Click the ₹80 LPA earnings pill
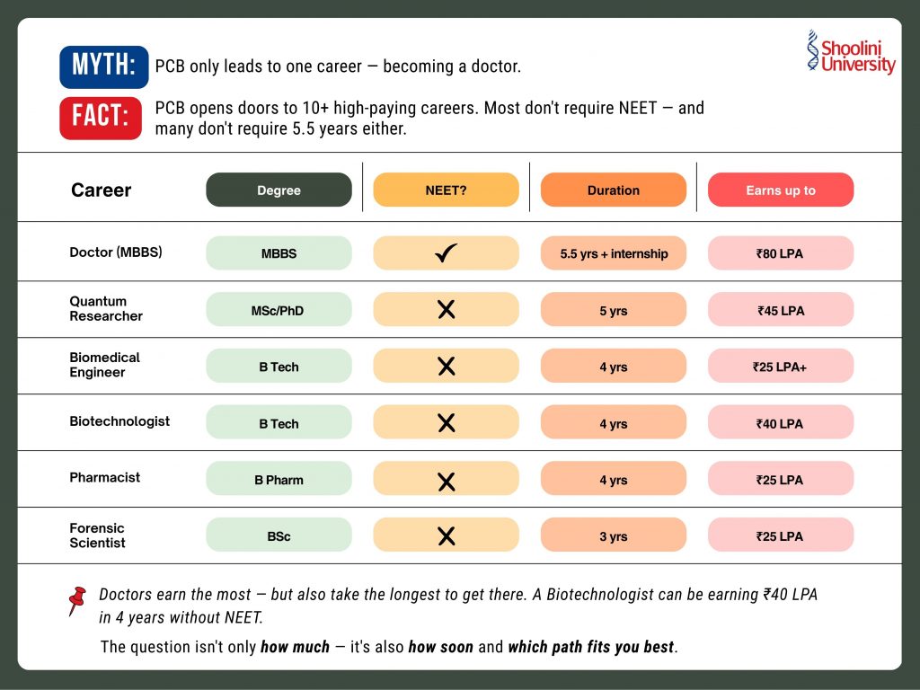920x690 pixels. 781,252
